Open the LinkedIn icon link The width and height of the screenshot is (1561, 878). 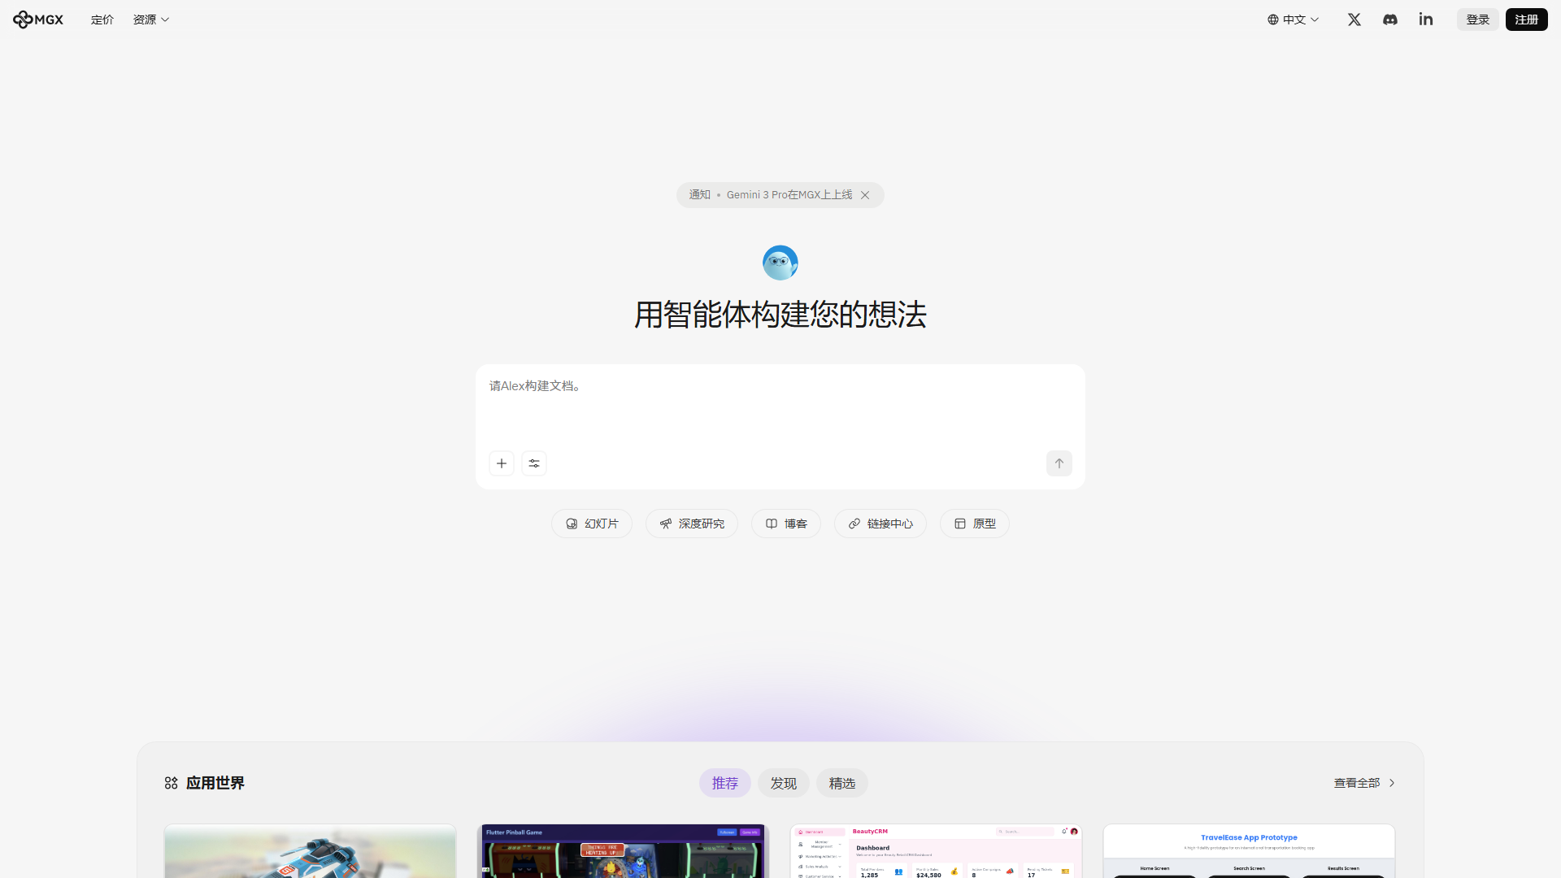tap(1426, 20)
